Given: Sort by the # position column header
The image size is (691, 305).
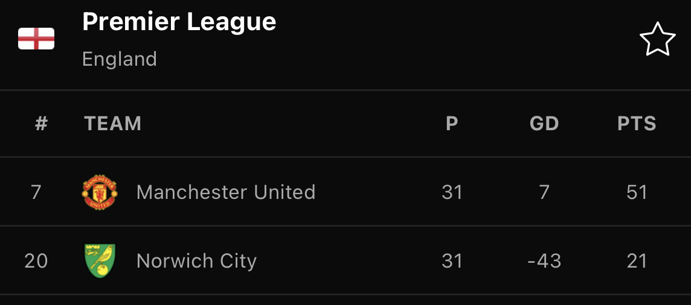Looking at the screenshot, I should coord(41,124).
